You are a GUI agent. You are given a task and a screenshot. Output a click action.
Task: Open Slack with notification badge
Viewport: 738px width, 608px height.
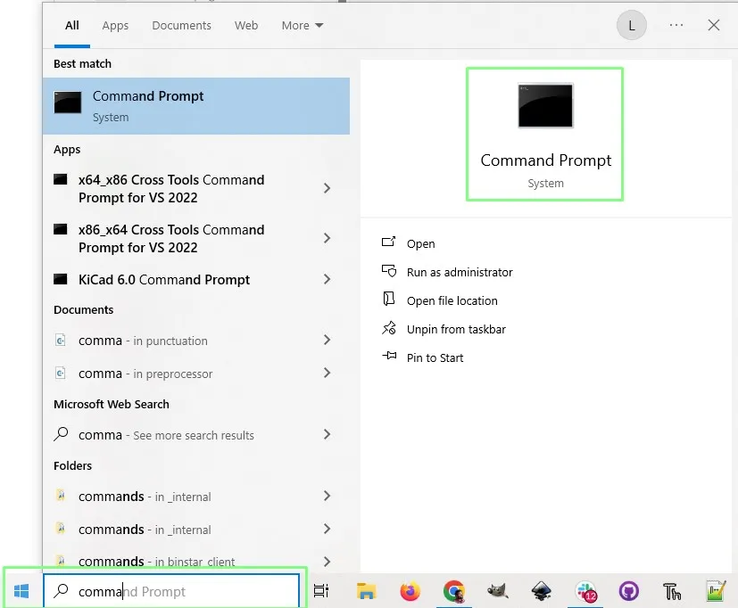(x=585, y=591)
